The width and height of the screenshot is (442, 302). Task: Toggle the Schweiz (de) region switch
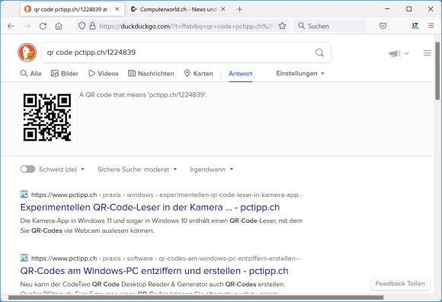point(27,169)
